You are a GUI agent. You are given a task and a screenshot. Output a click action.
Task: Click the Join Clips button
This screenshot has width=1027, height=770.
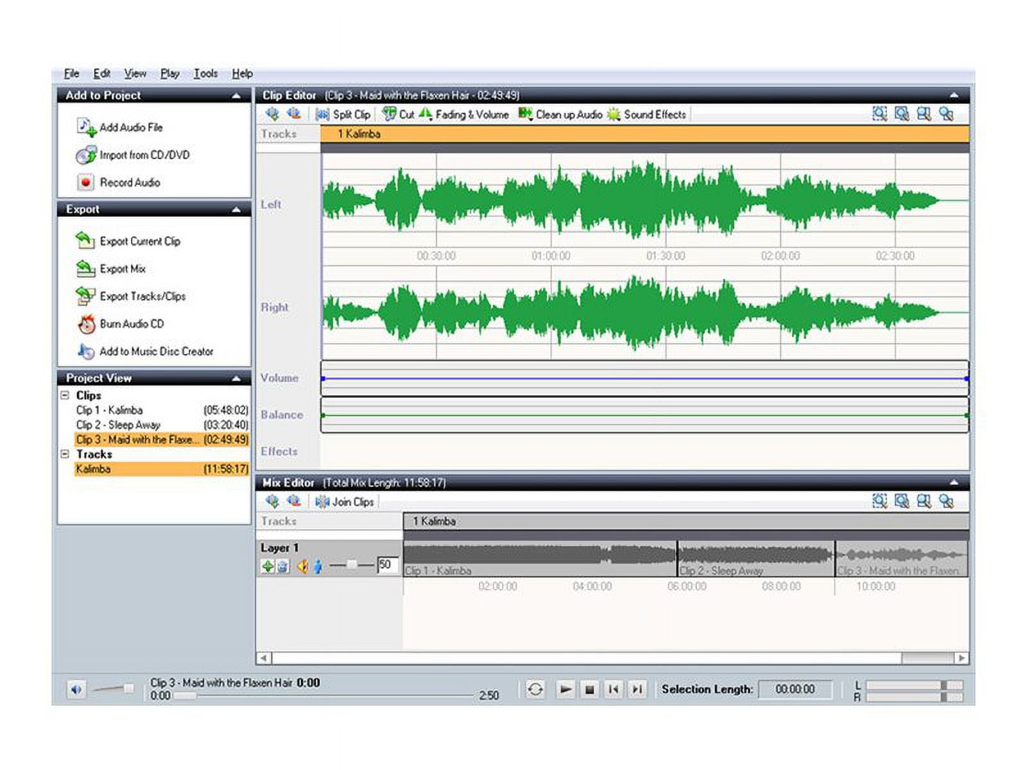point(345,502)
